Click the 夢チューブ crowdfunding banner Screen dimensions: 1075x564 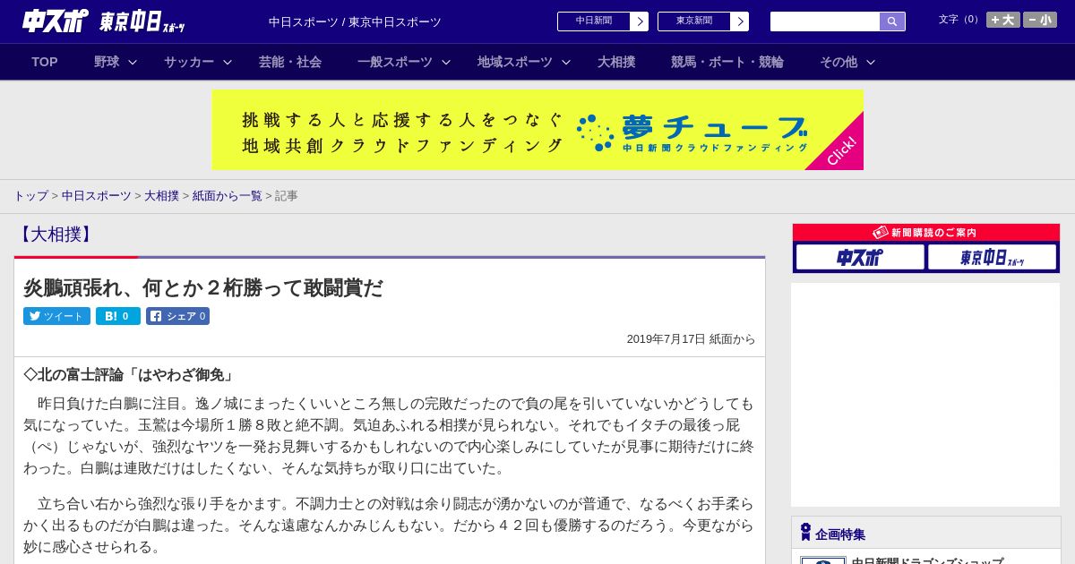pos(537,130)
